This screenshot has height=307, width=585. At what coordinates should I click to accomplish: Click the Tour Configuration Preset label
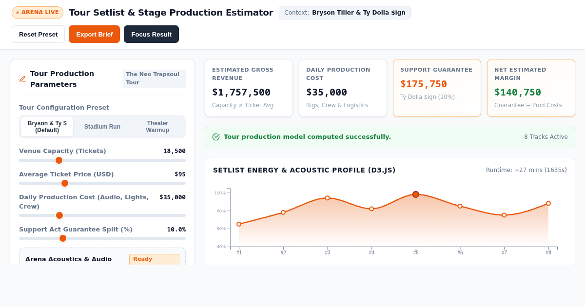[64, 108]
